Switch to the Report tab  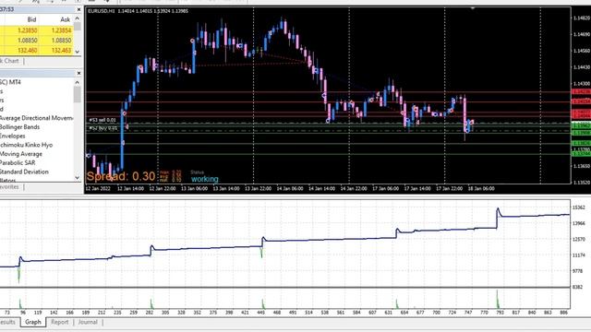pos(59,322)
